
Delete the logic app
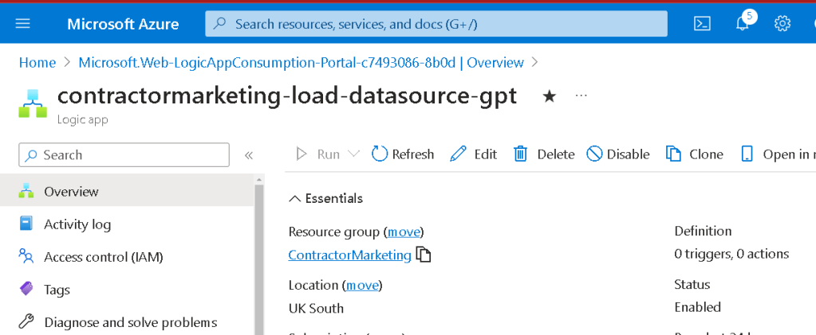tap(544, 154)
